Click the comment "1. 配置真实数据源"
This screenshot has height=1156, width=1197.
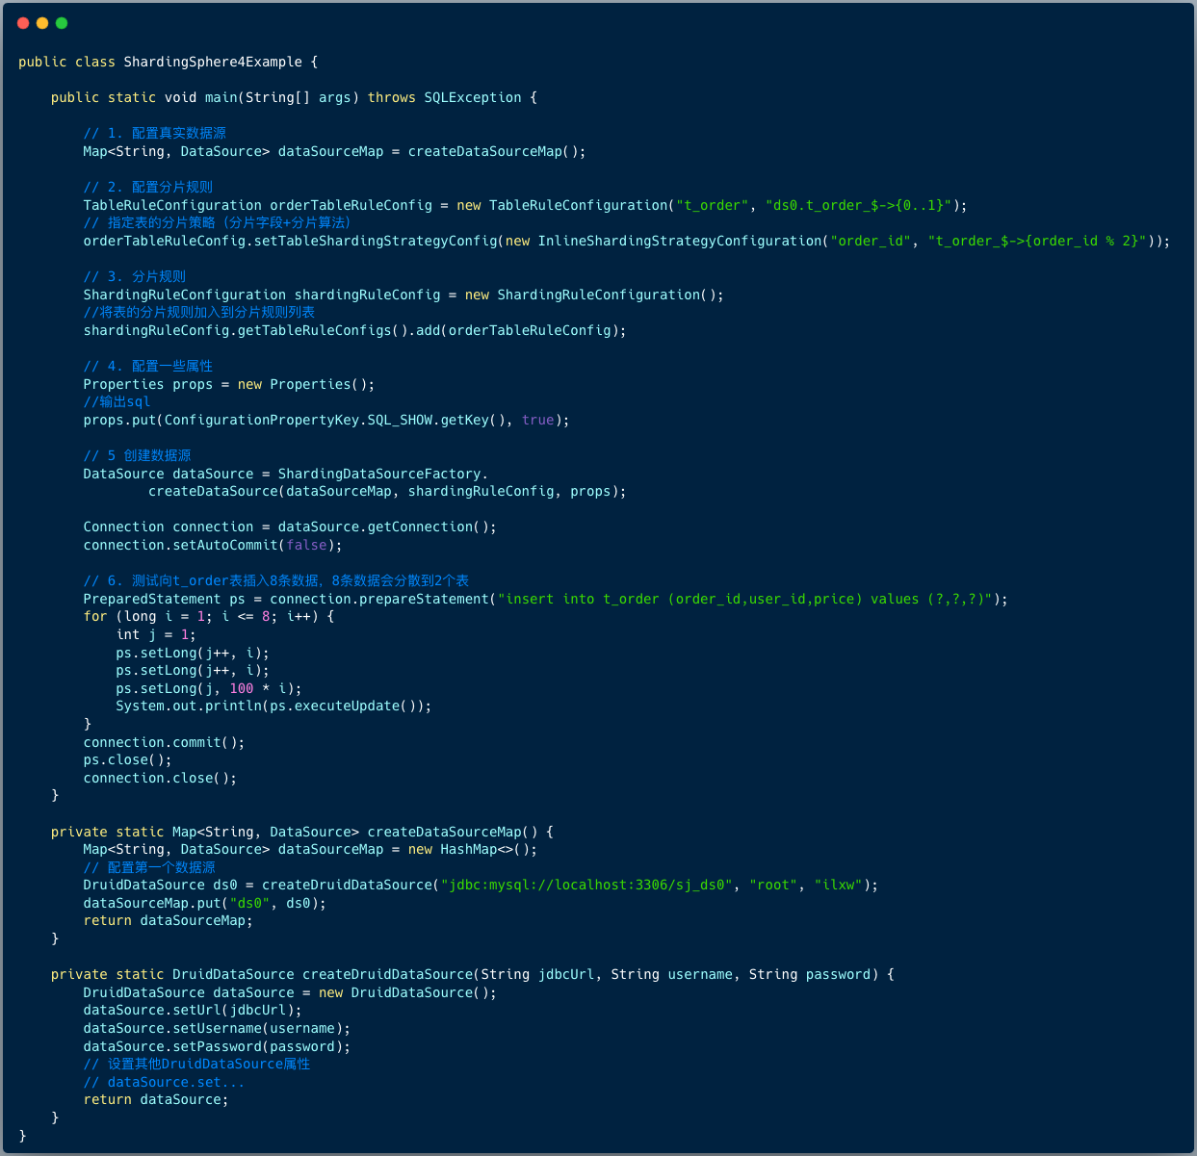(x=155, y=133)
